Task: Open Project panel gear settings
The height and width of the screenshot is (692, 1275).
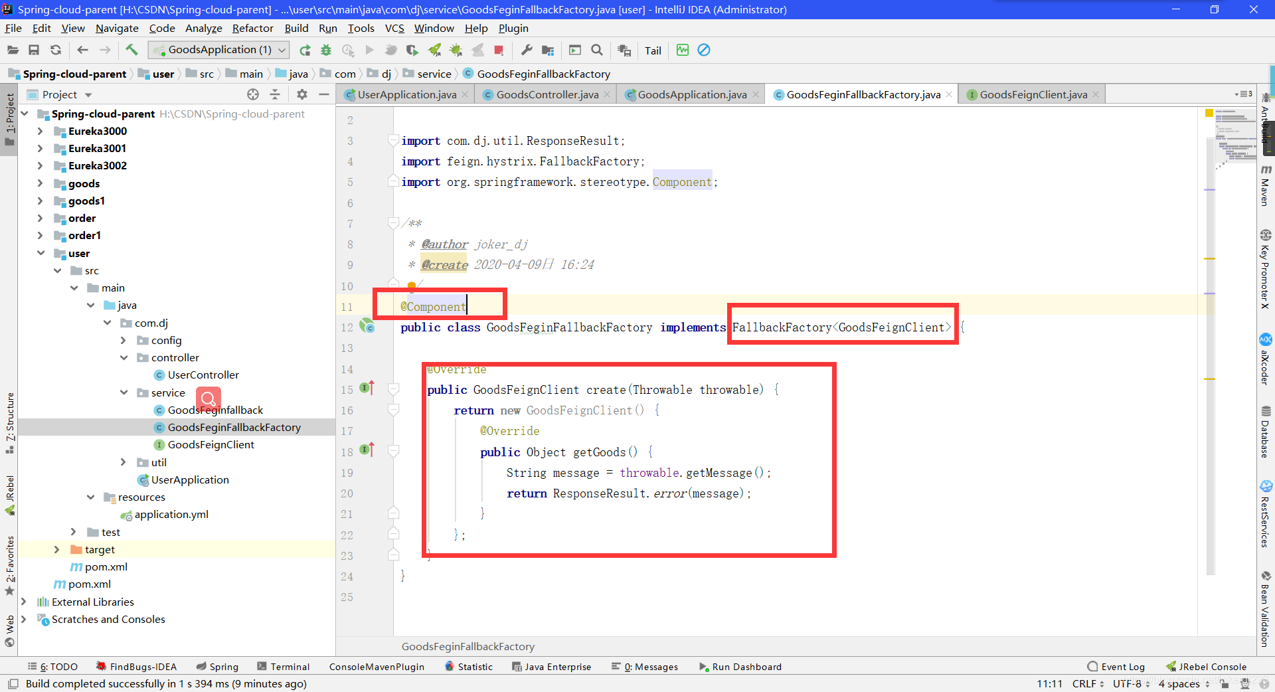Action: click(x=302, y=94)
